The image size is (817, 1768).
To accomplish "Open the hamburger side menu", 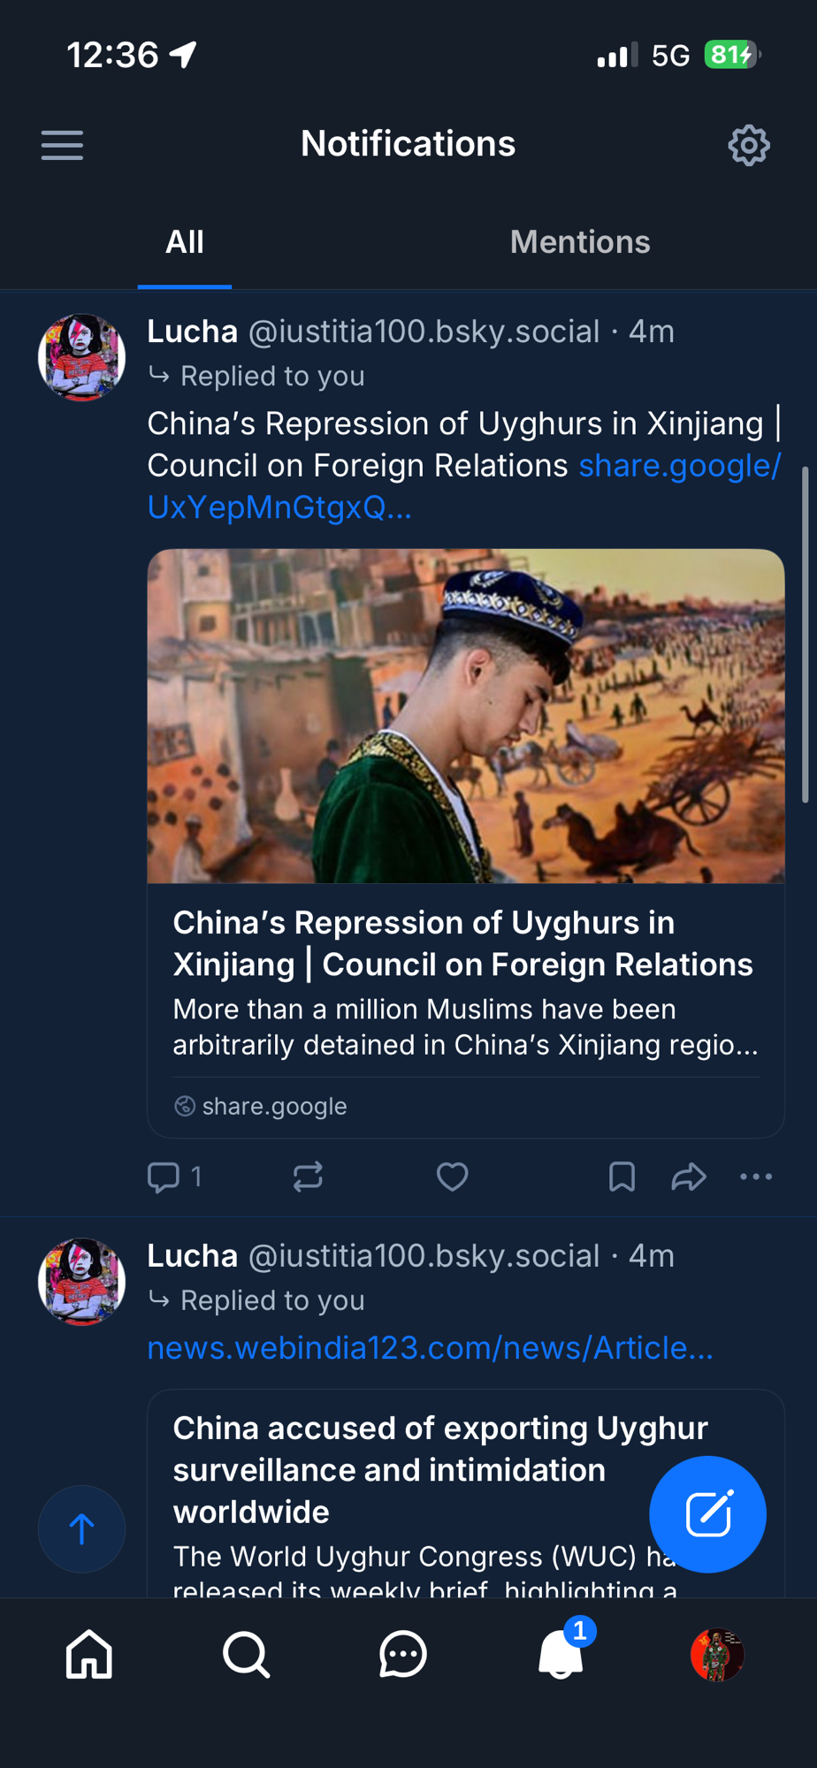I will (62, 145).
